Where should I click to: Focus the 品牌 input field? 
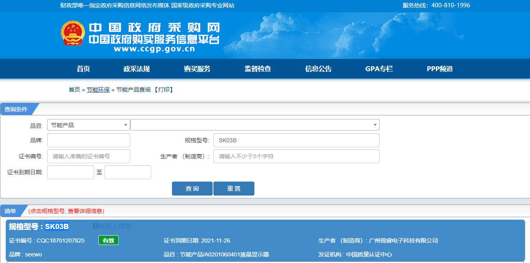(88, 140)
